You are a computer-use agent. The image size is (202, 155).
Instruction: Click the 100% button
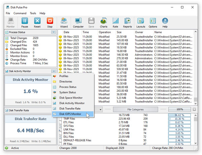coord(179,110)
